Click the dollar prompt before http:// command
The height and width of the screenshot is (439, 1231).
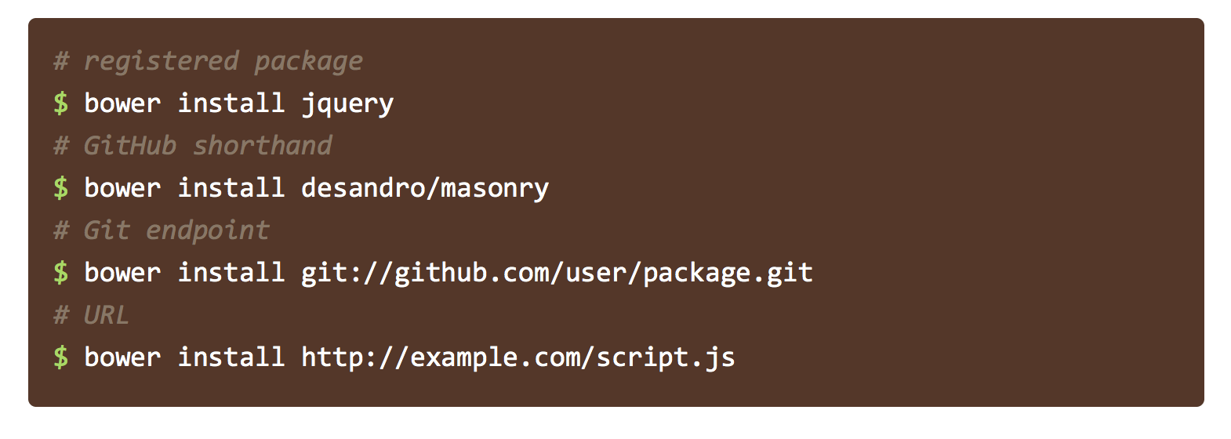61,357
